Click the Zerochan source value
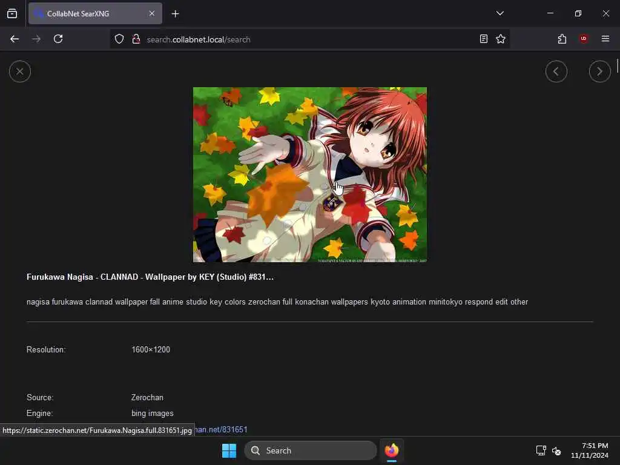The width and height of the screenshot is (620, 465). pyautogui.click(x=147, y=398)
